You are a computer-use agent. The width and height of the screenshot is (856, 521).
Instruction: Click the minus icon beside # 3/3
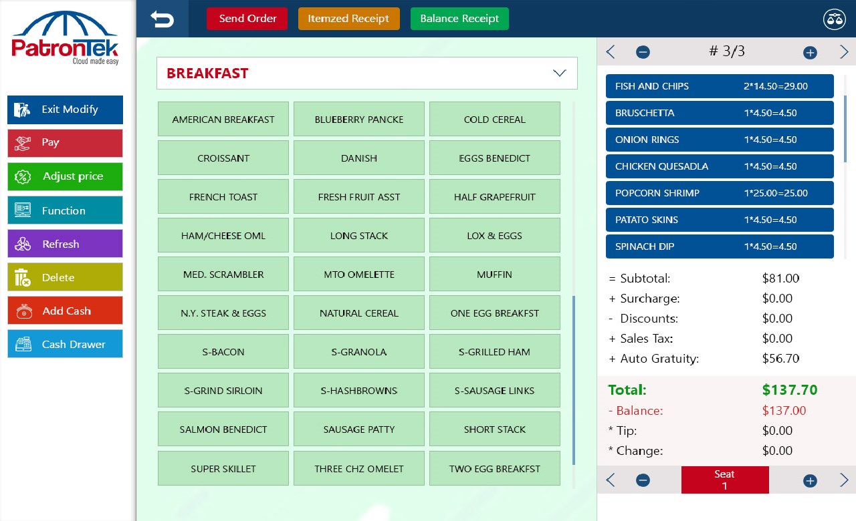(643, 52)
